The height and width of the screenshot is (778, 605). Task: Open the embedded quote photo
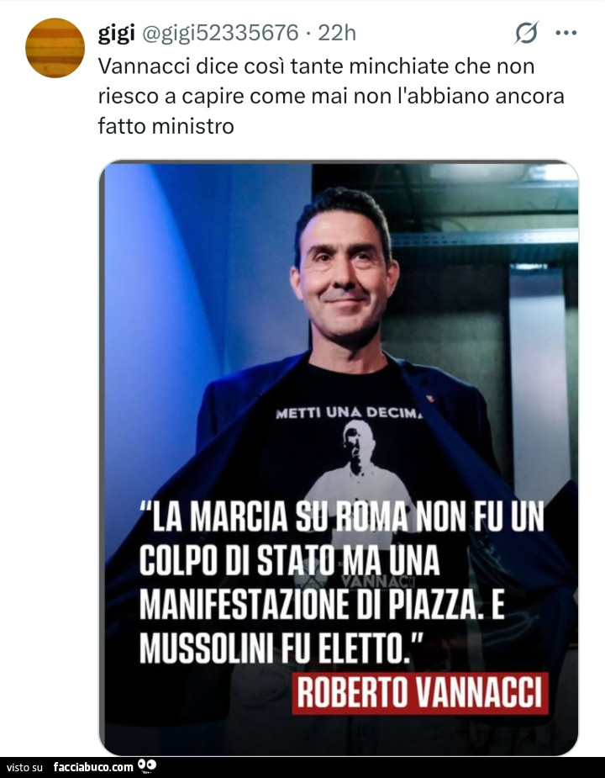[x=339, y=458]
